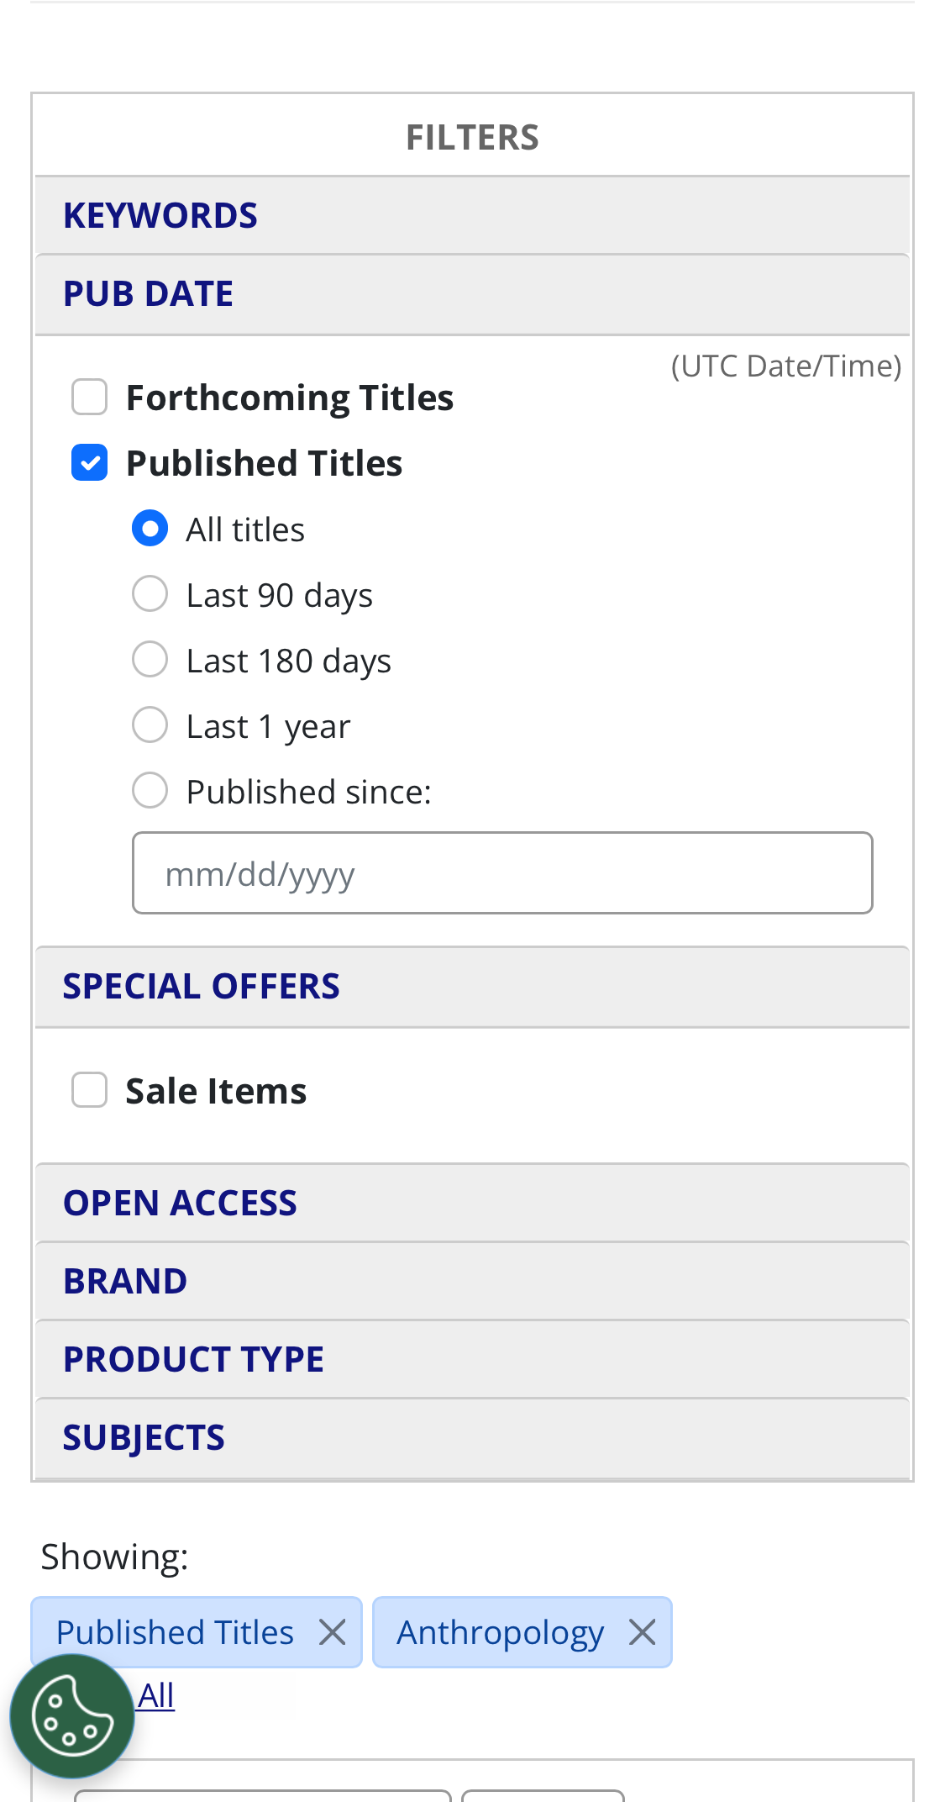Enable the Sale Items checkbox
Viewport: 945px width, 1802px height.
[88, 1088]
